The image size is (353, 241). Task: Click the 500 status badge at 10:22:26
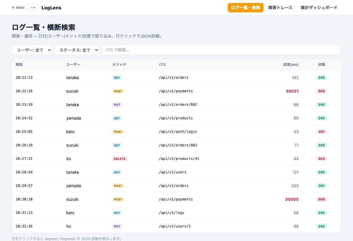322,91
